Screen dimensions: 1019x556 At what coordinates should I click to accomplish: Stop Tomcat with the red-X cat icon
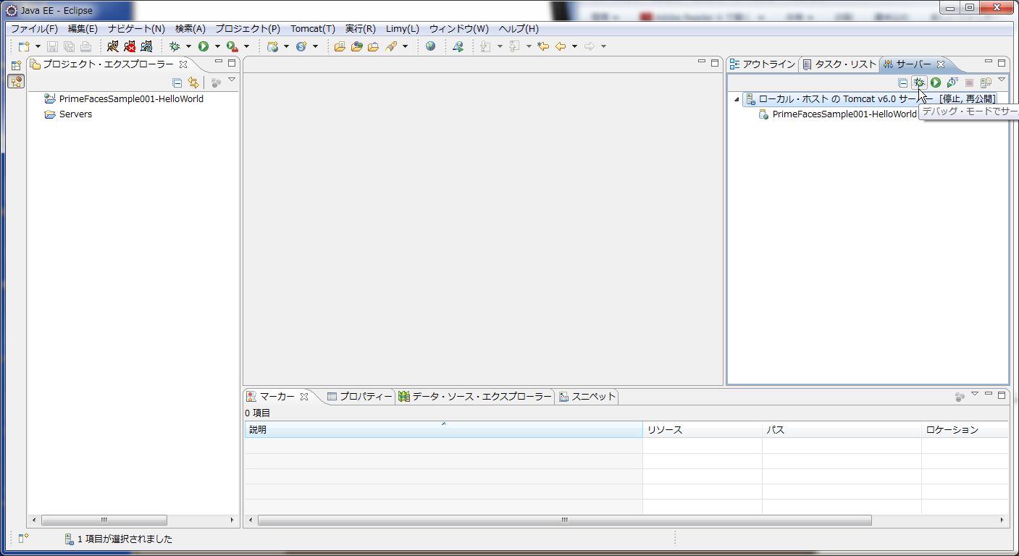point(130,46)
